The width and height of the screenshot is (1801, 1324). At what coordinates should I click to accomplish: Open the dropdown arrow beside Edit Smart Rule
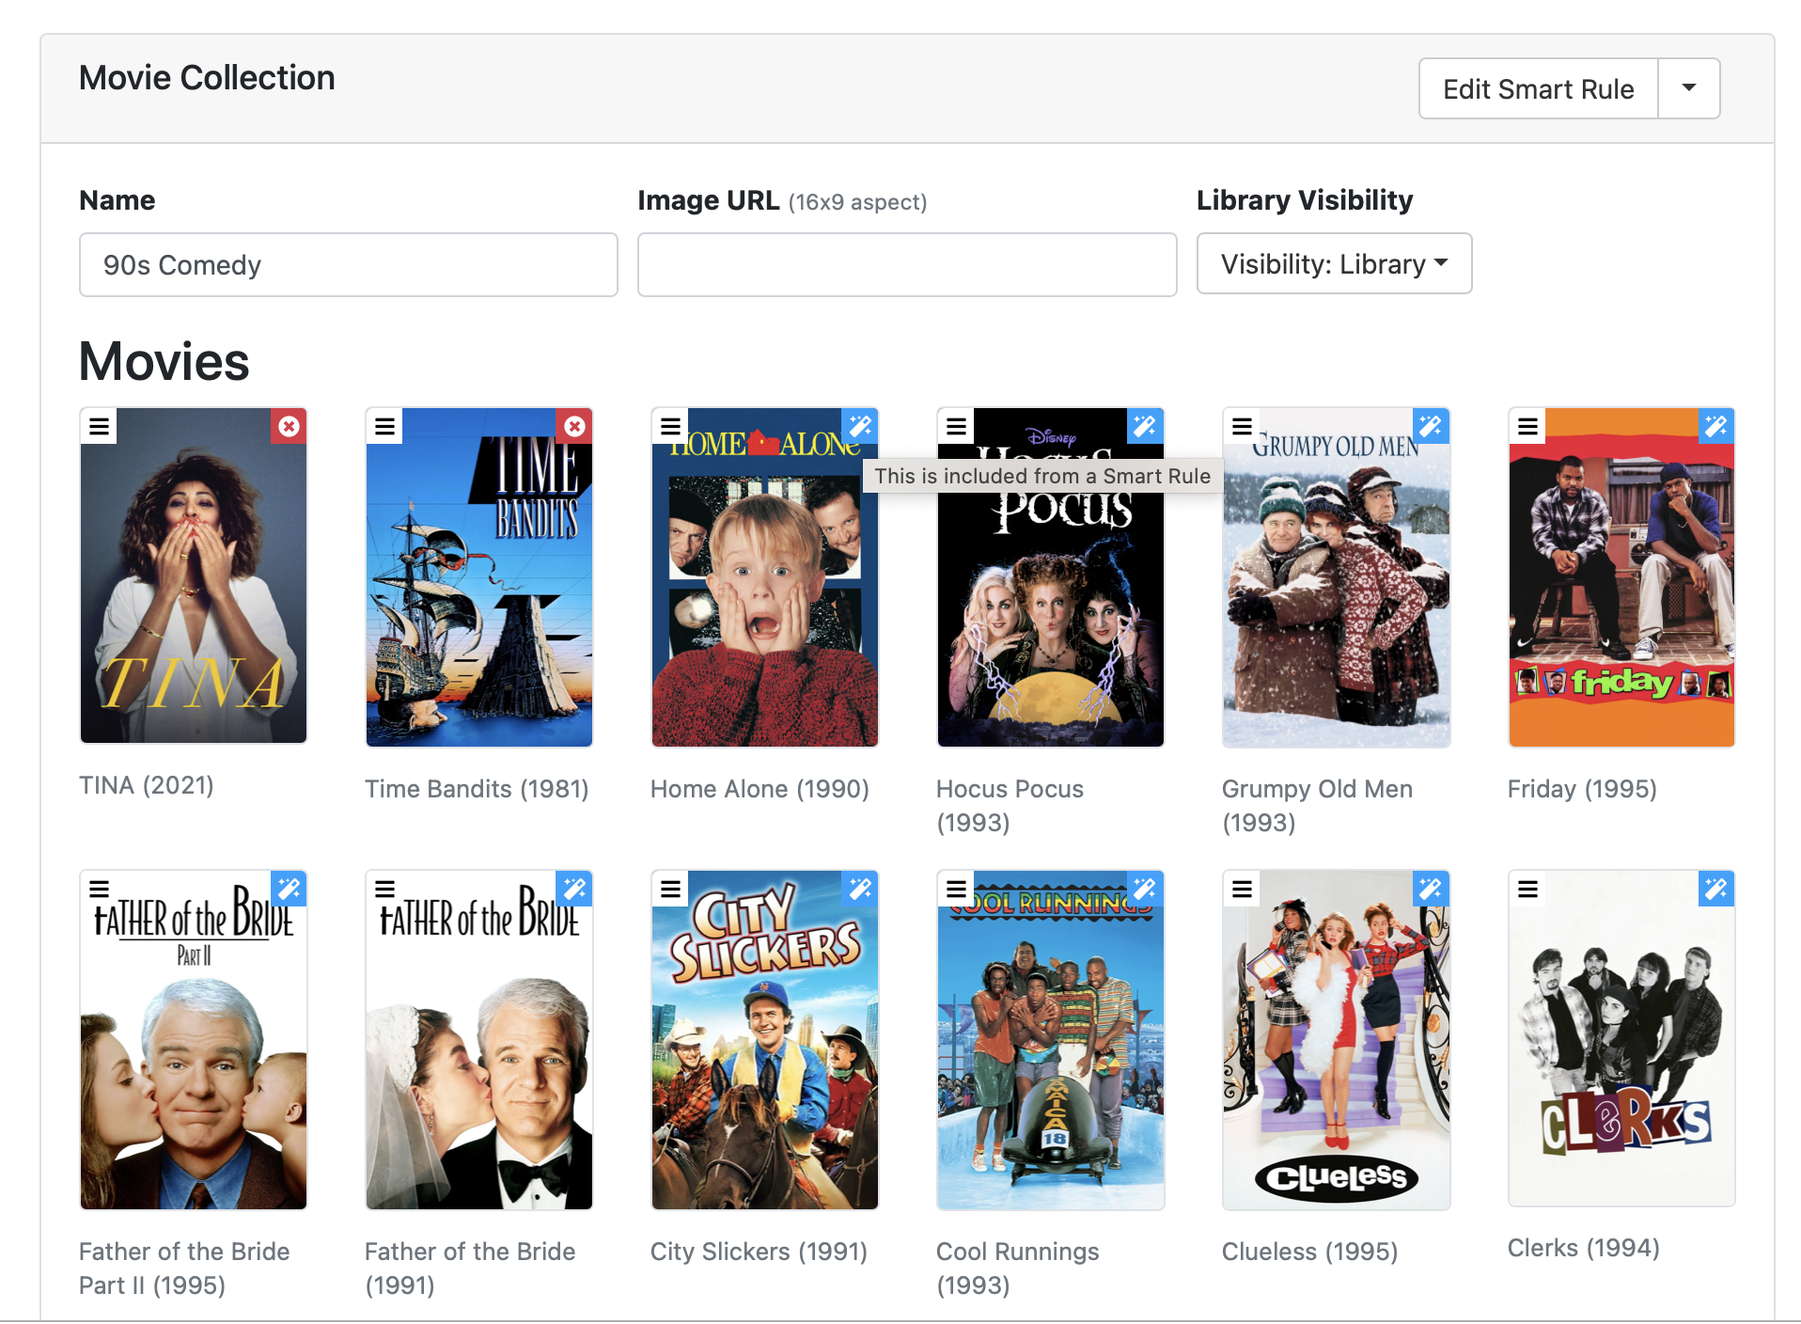point(1689,88)
